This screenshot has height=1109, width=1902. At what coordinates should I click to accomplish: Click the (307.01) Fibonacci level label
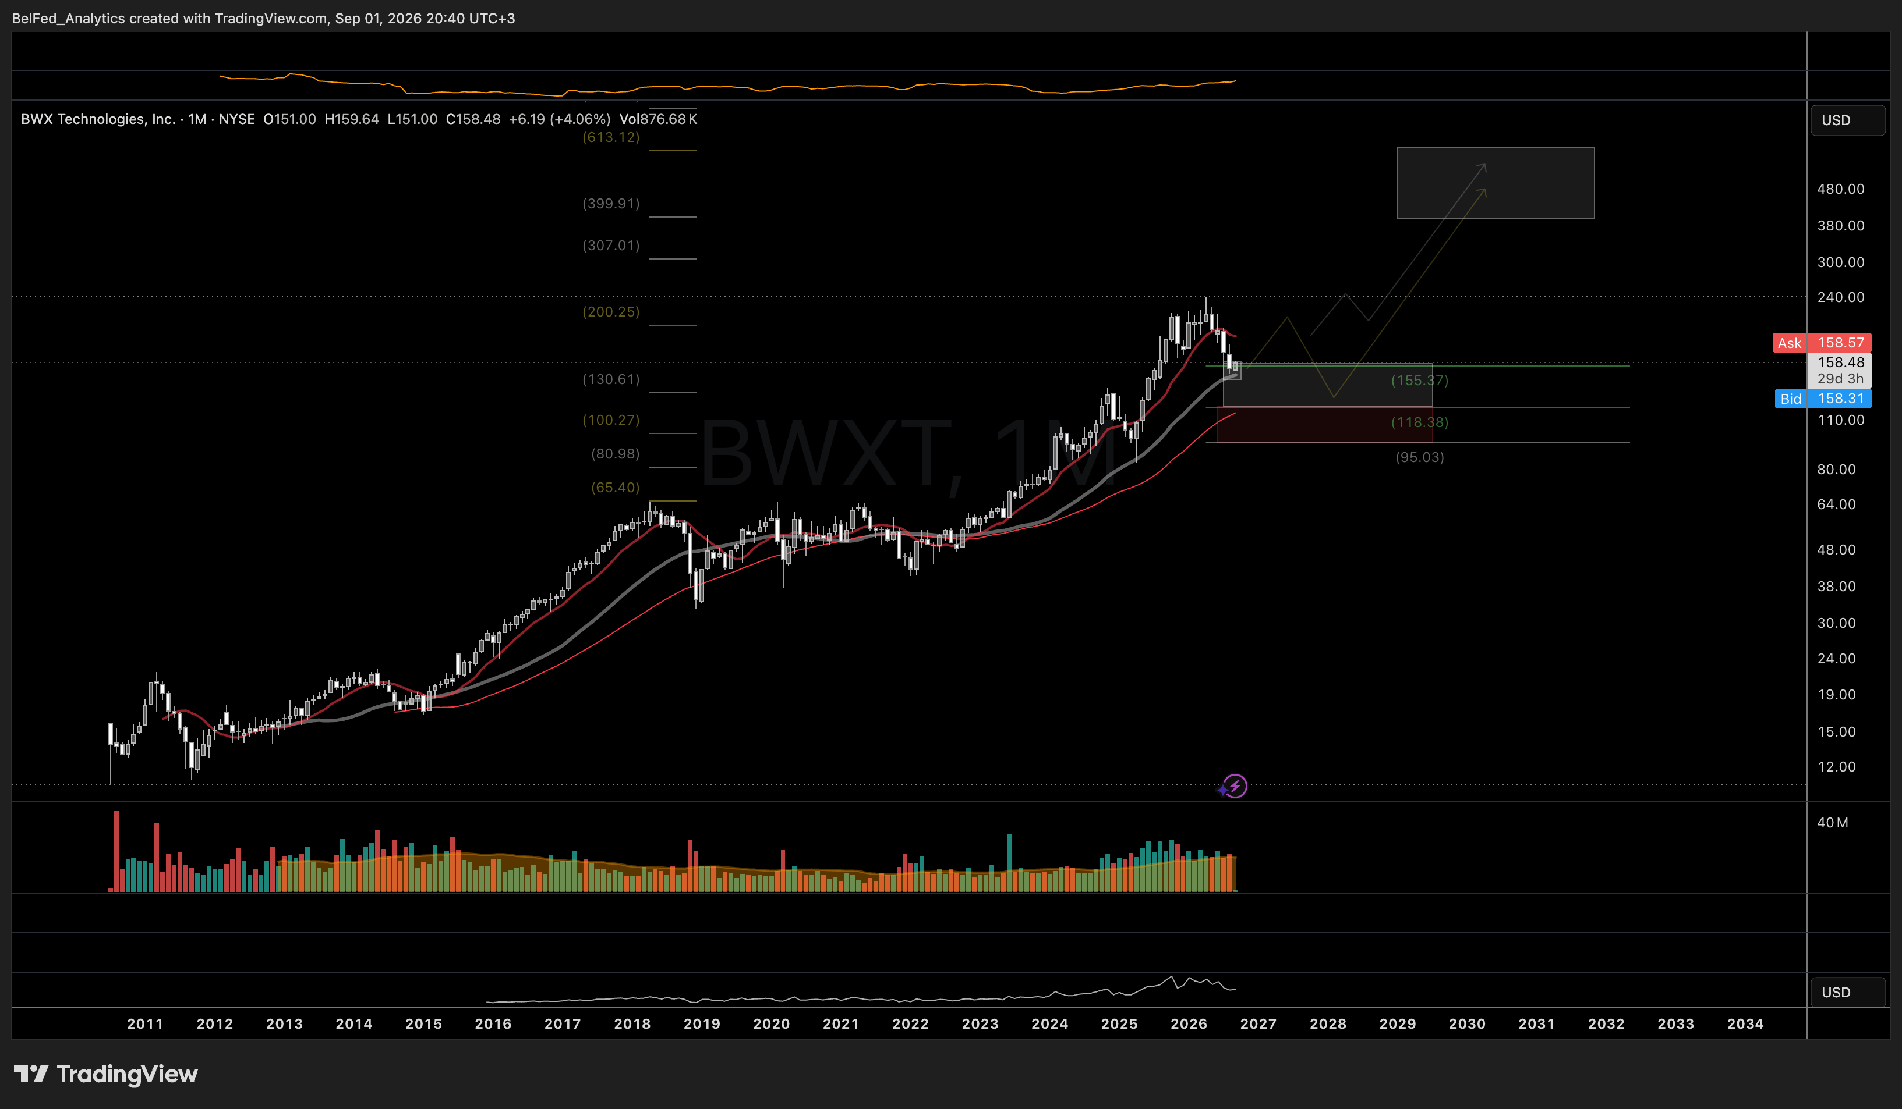[x=610, y=245]
